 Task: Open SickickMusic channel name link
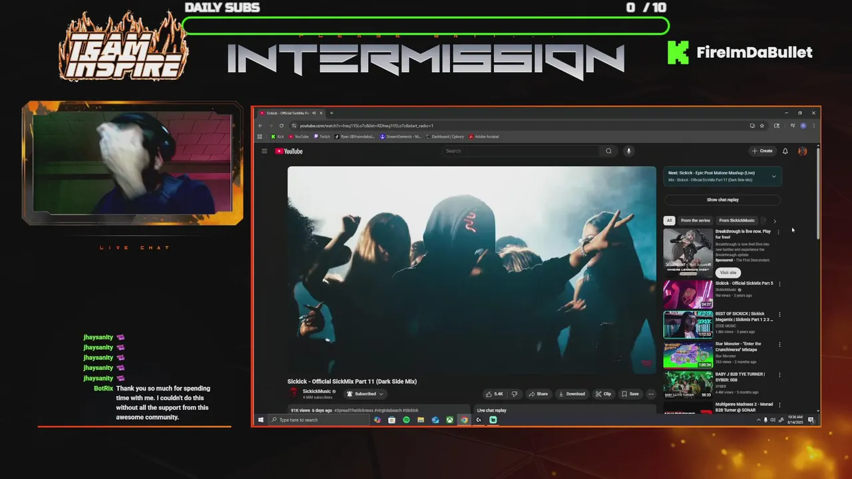tap(317, 391)
